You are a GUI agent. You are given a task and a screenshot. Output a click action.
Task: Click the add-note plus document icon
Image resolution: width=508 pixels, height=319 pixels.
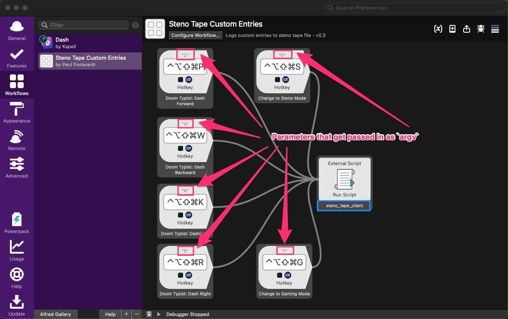pos(452,29)
